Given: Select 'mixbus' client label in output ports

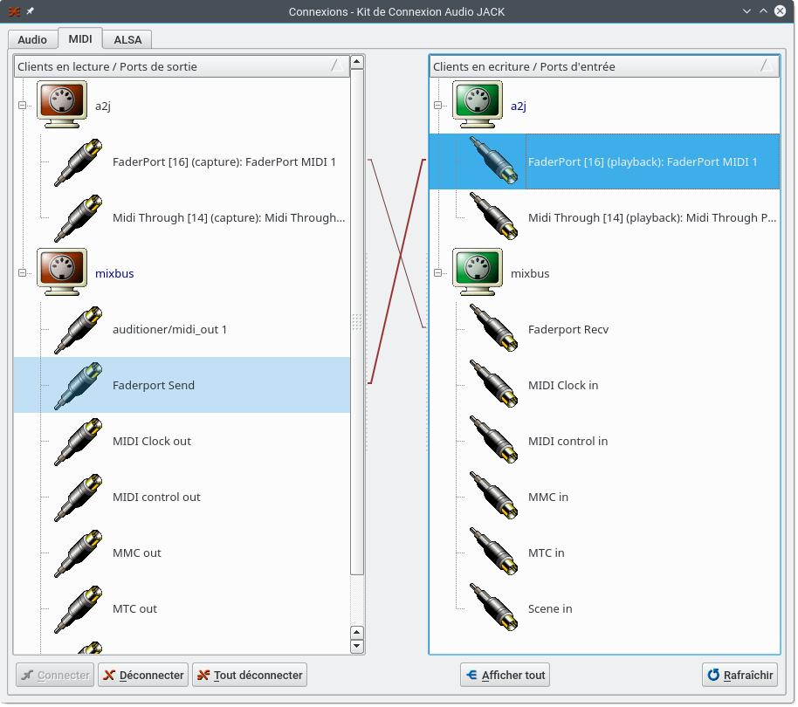Looking at the screenshot, I should [x=114, y=274].
